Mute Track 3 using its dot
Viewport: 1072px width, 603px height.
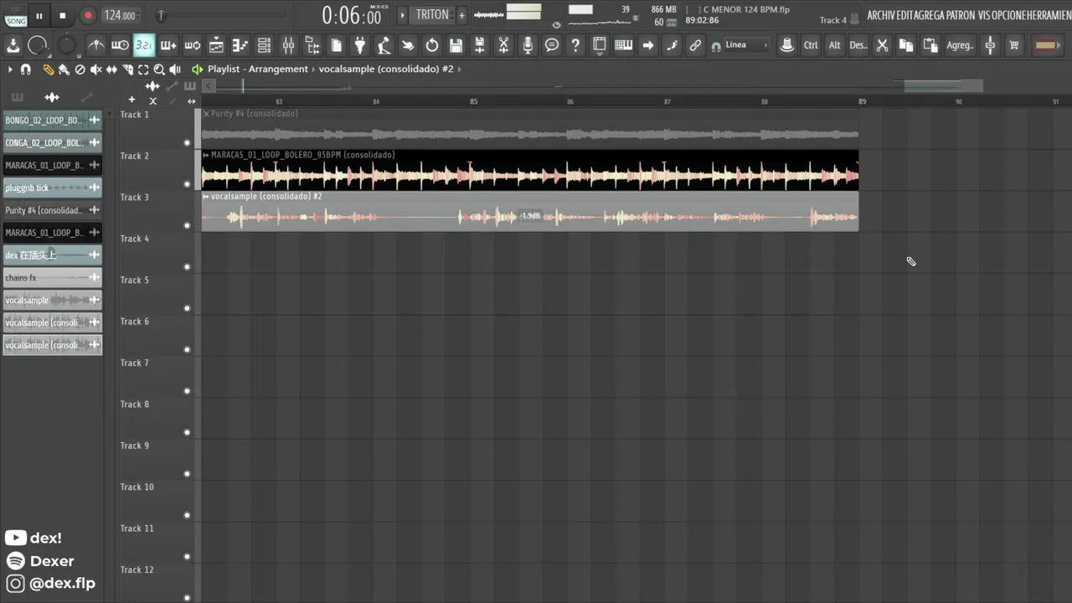point(187,225)
